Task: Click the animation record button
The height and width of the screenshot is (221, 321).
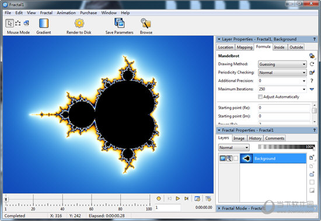Action: click(x=159, y=198)
